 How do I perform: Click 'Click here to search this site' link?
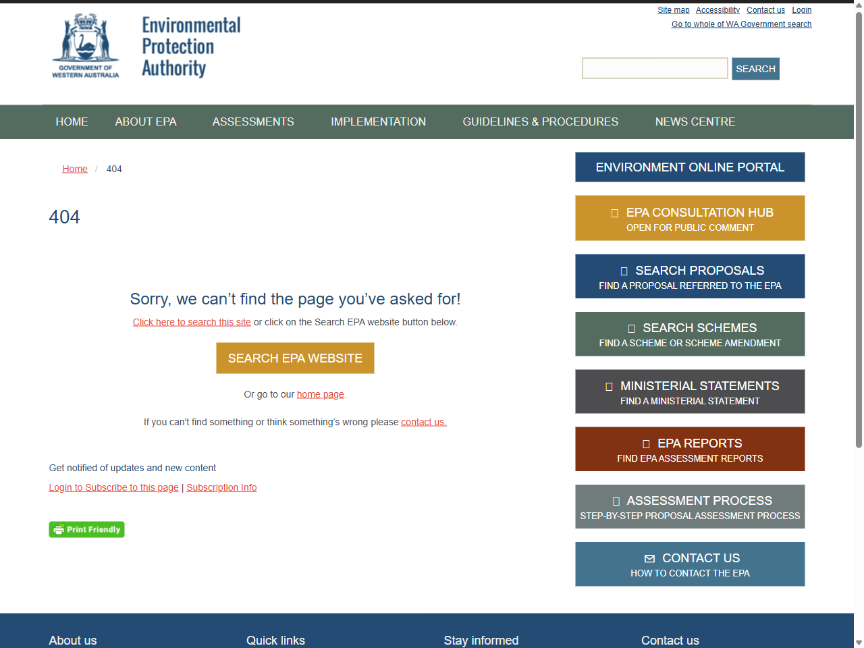tap(192, 322)
